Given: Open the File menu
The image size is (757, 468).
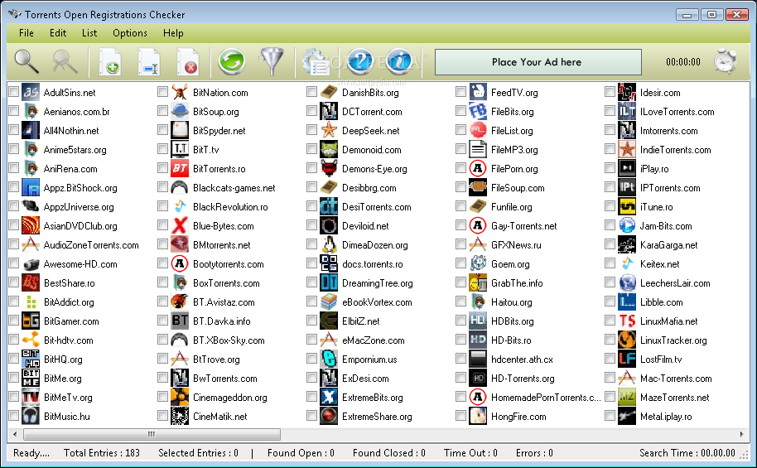Looking at the screenshot, I should [26, 33].
